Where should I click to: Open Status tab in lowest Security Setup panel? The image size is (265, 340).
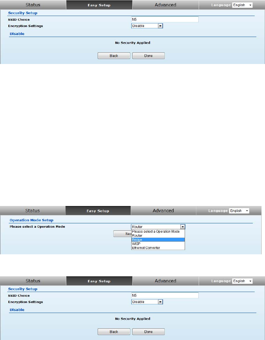pyautogui.click(x=33, y=281)
